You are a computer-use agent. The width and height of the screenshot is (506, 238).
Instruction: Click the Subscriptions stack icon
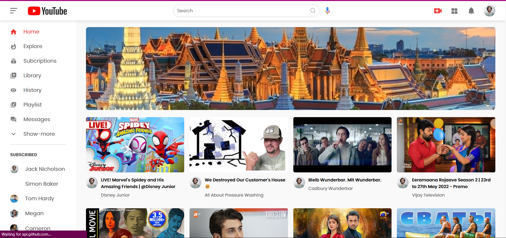click(x=14, y=61)
